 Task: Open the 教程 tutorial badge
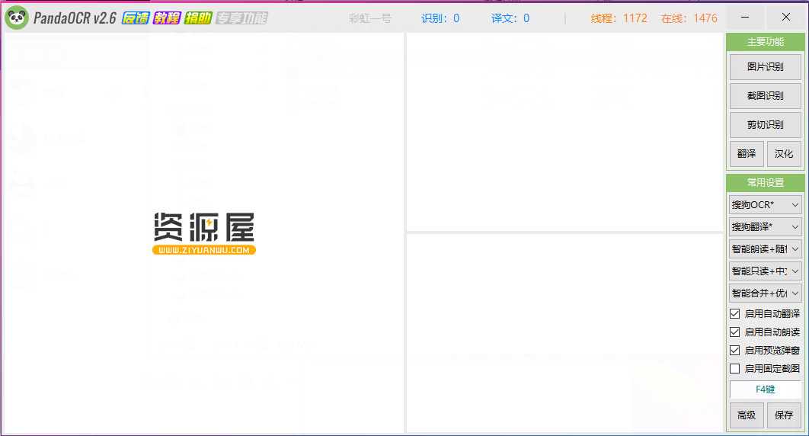pos(166,18)
